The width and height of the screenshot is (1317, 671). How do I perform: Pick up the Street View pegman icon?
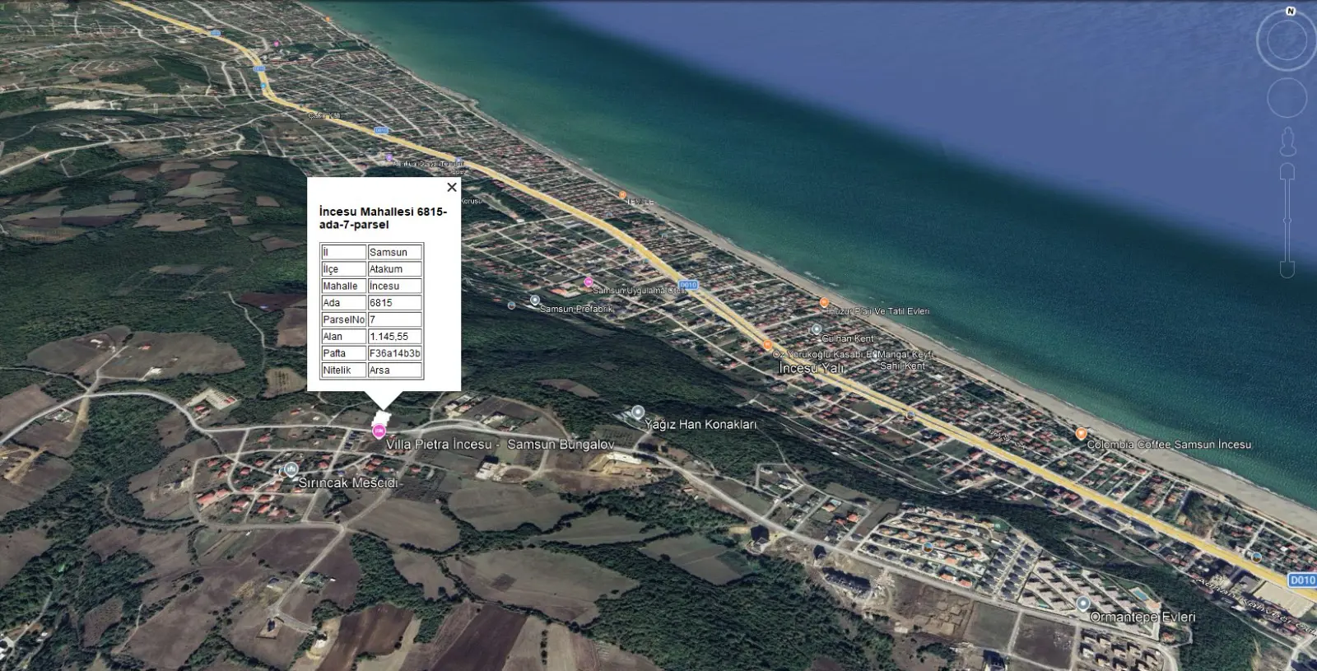pyautogui.click(x=1287, y=142)
